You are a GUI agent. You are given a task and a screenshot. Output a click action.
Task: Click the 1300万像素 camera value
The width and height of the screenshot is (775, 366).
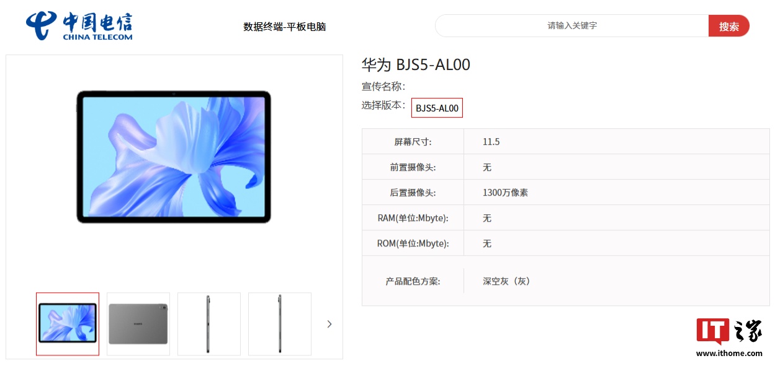click(x=505, y=193)
